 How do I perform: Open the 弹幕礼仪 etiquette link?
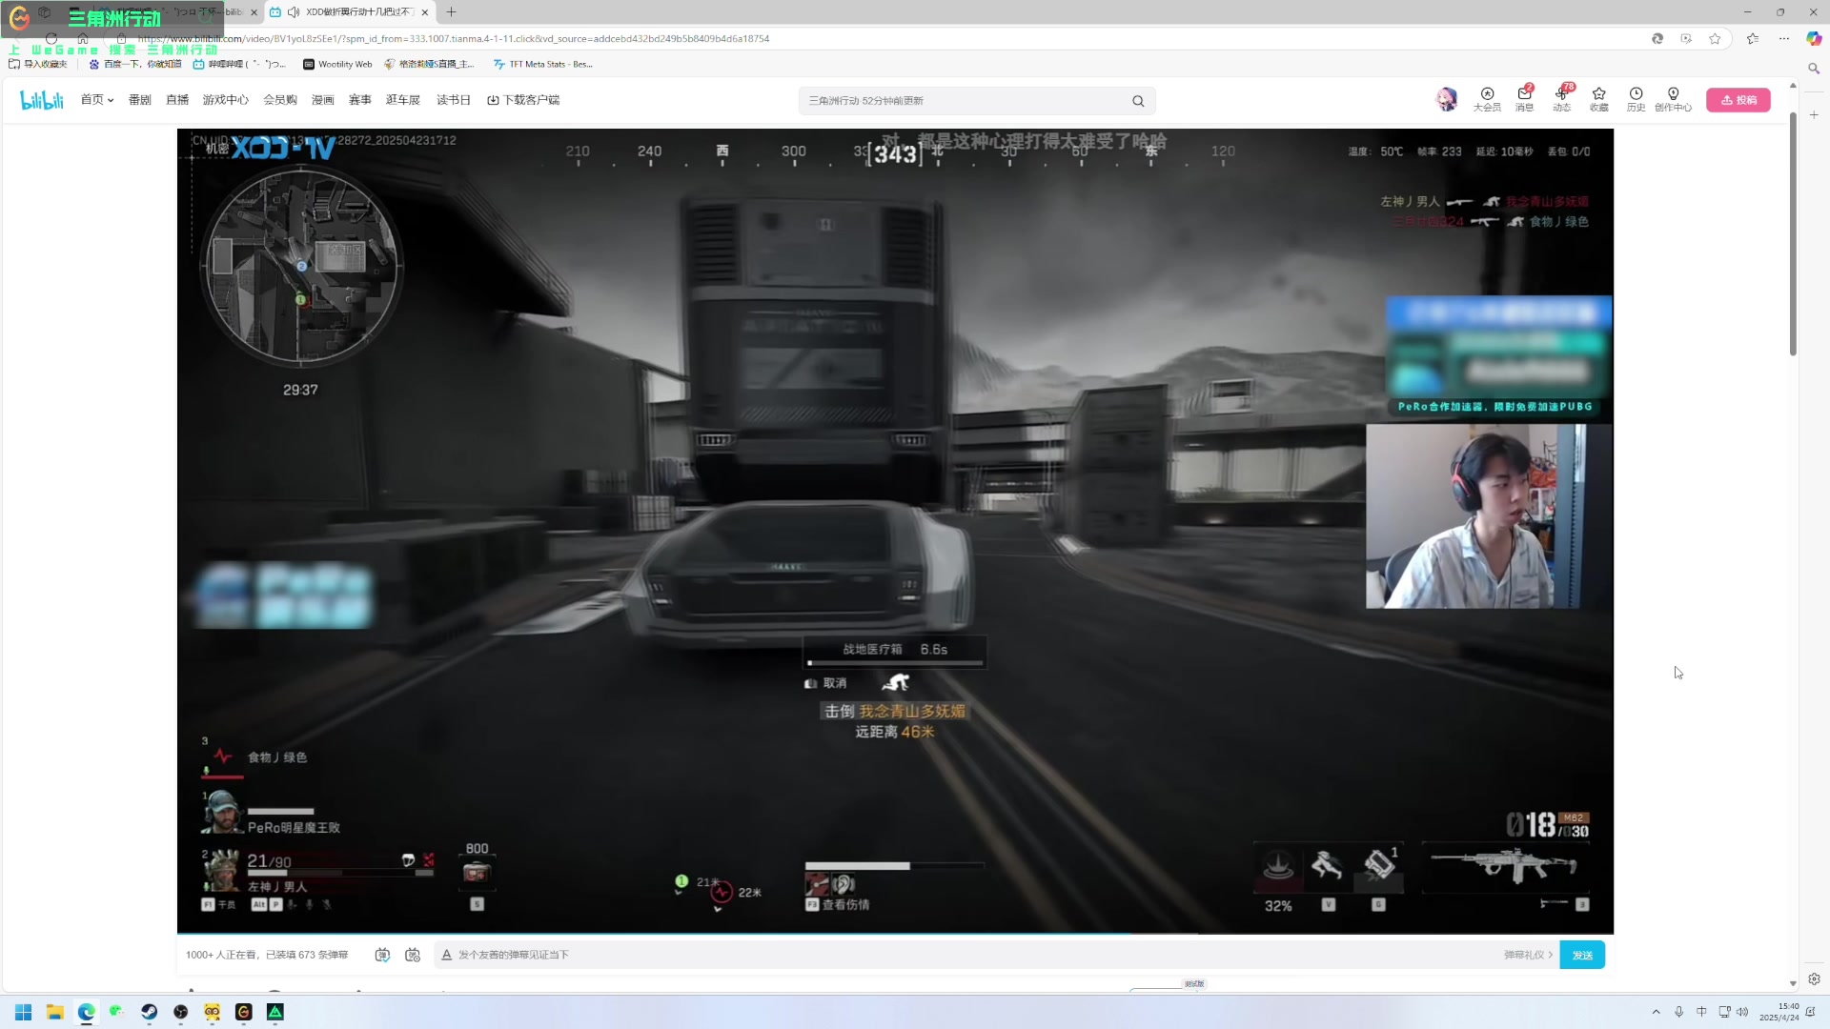(x=1528, y=955)
